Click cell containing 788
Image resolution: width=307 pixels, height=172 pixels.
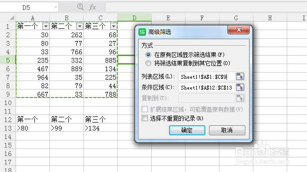click(x=100, y=94)
